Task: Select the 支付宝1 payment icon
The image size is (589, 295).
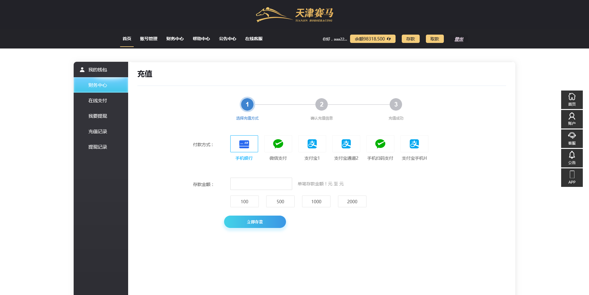Action: [x=312, y=144]
